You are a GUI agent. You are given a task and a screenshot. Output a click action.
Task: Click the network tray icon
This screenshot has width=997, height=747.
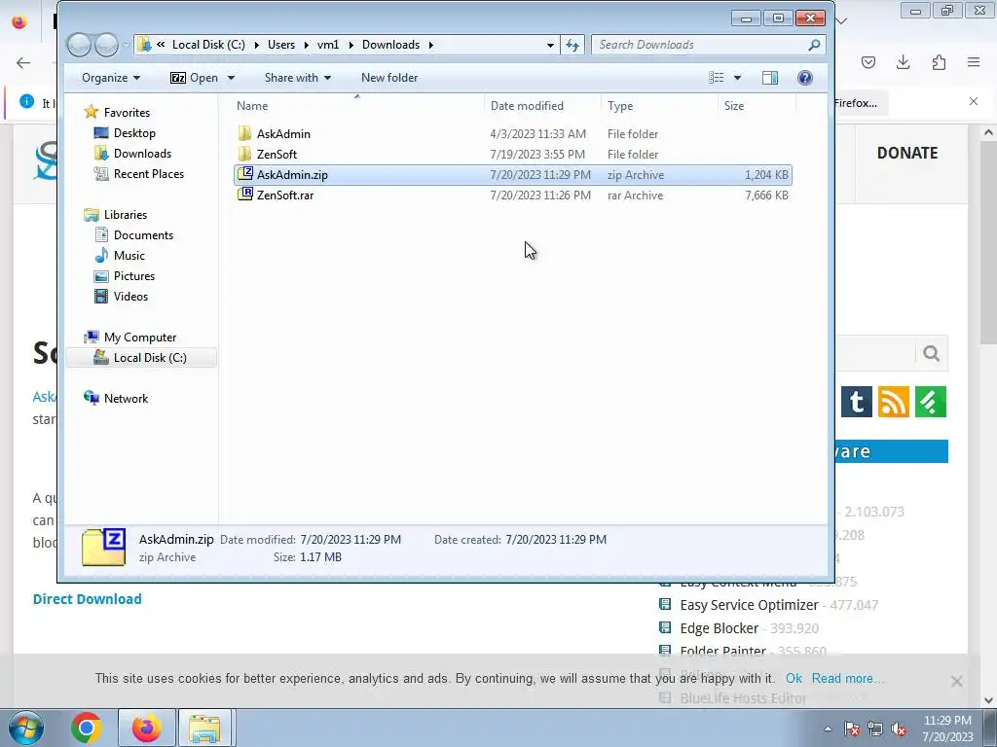875,729
